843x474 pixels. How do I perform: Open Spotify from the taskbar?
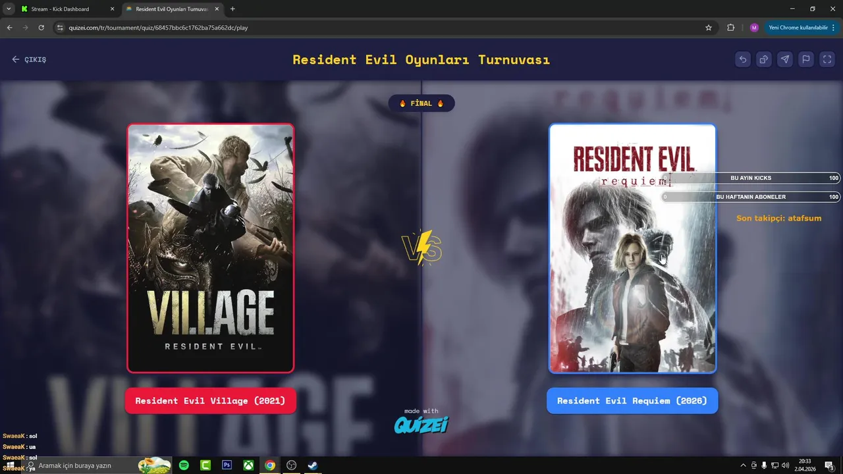[x=184, y=465]
